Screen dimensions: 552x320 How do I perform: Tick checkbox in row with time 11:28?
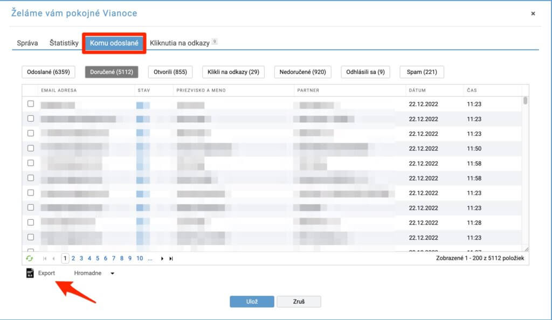[x=31, y=222]
